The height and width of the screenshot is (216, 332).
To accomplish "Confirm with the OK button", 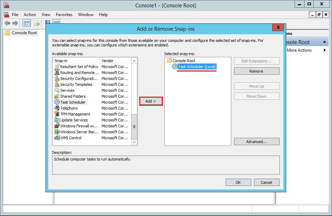I will tap(238, 183).
